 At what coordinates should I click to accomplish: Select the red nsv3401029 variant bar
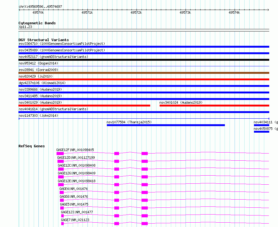[84, 106]
